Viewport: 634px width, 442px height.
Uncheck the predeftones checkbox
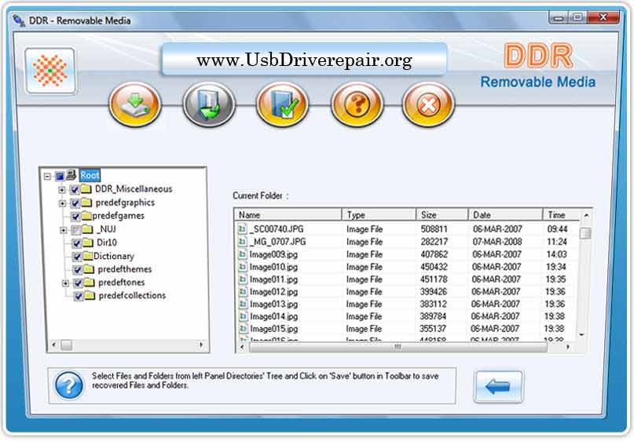click(x=78, y=283)
